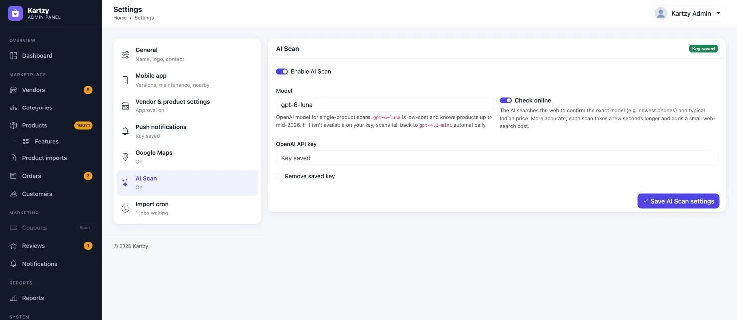Toggle the Enable AI Scan switch

[282, 71]
